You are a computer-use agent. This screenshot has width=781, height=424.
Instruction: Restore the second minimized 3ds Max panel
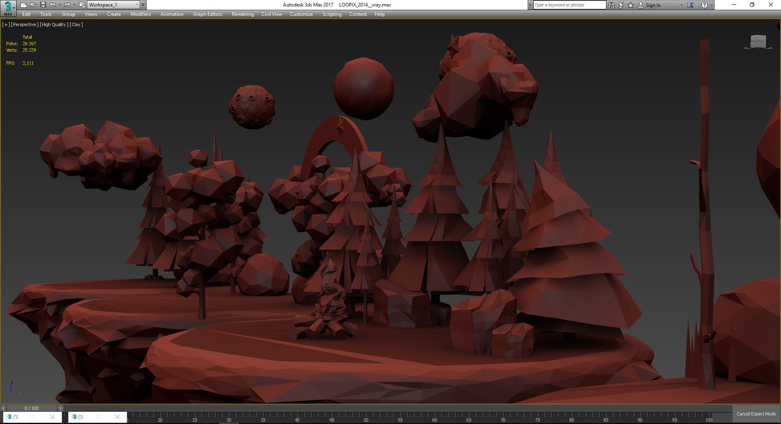pos(81,417)
